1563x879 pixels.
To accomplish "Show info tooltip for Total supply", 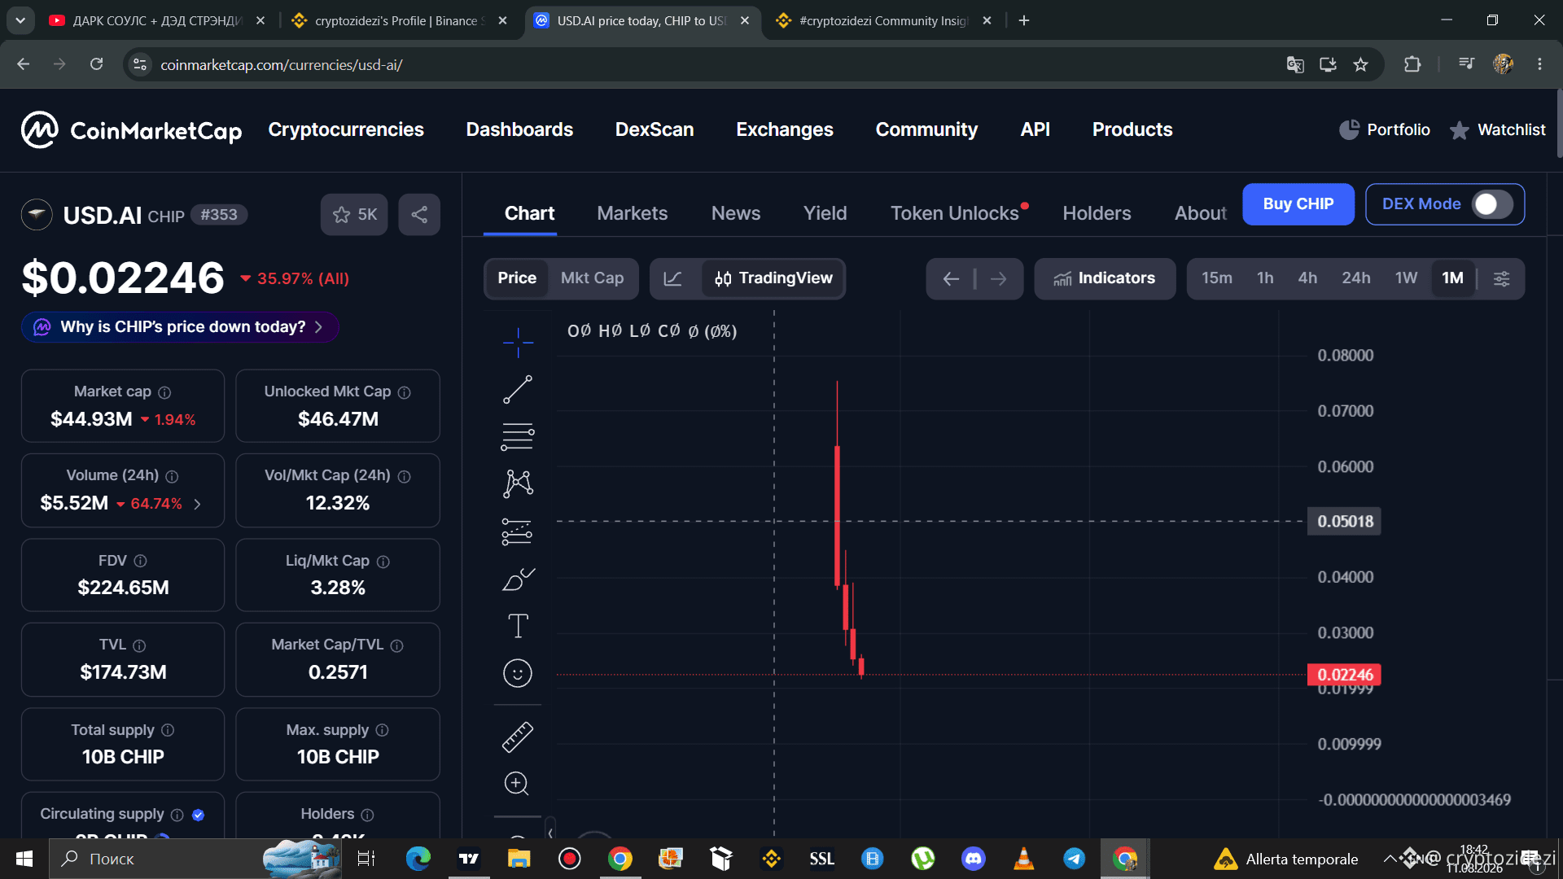I will pyautogui.click(x=168, y=731).
